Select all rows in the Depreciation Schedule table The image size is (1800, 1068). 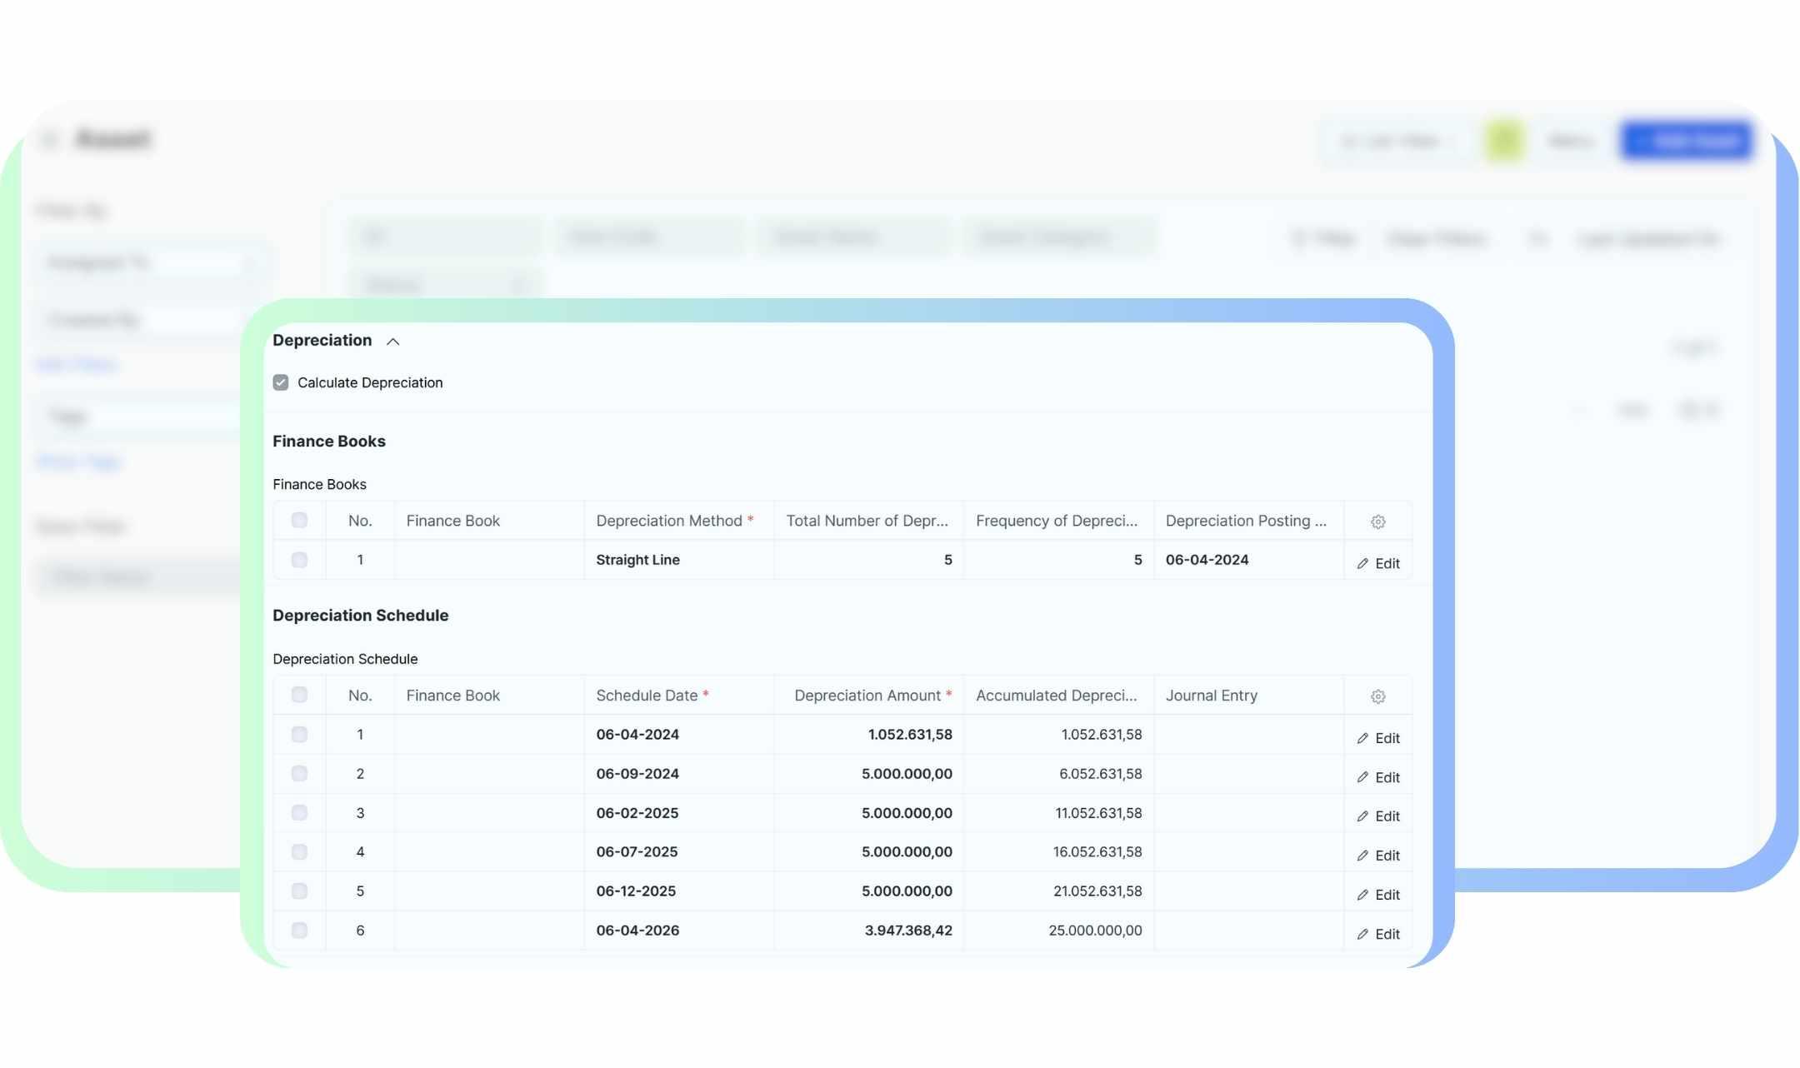coord(299,695)
